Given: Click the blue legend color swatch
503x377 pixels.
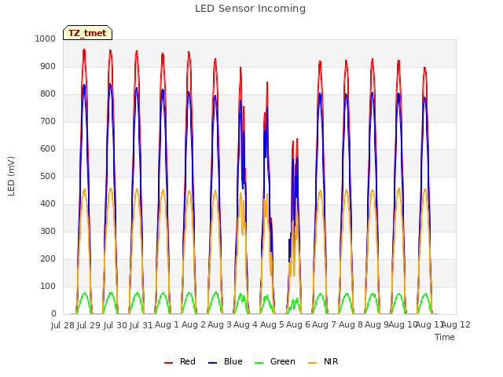Looking at the screenshot, I should pos(212,363).
